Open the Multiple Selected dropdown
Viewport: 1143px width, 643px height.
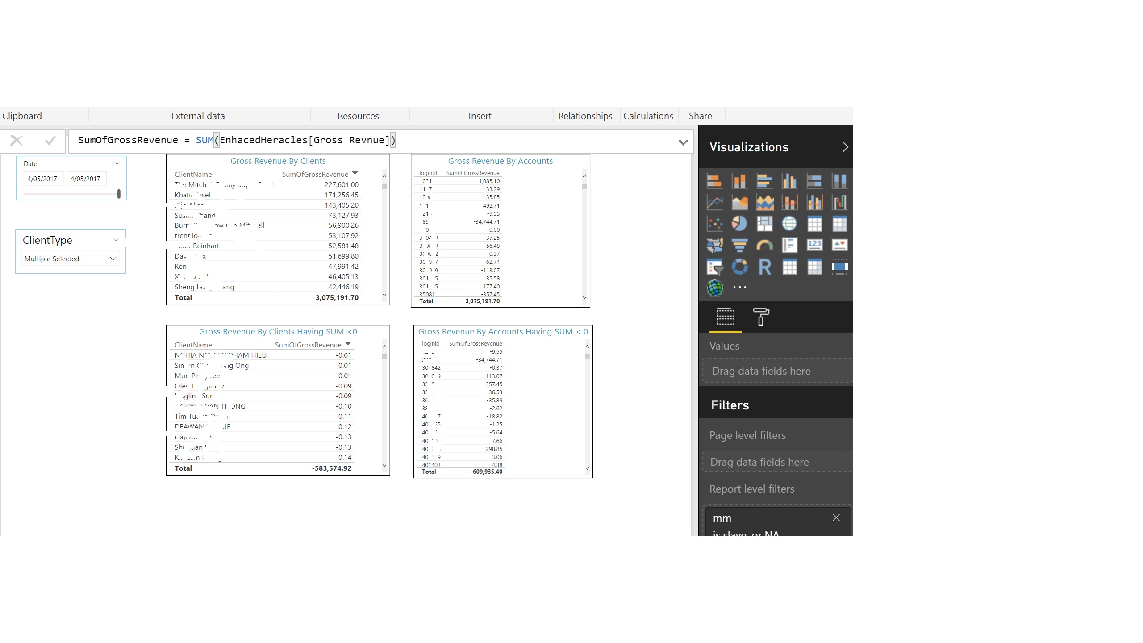click(71, 259)
